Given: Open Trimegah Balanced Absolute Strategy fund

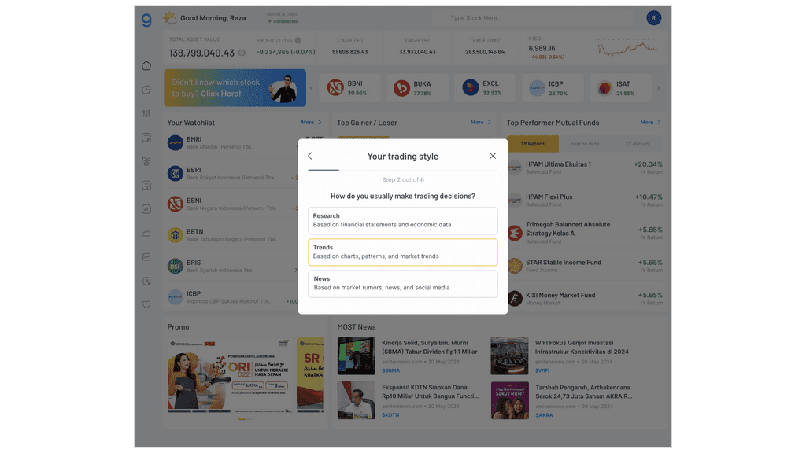Looking at the screenshot, I should point(585,233).
